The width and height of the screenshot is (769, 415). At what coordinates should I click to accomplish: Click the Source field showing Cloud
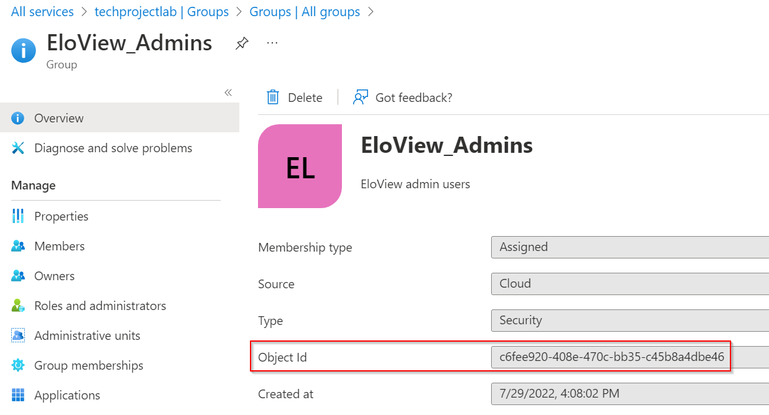point(630,284)
